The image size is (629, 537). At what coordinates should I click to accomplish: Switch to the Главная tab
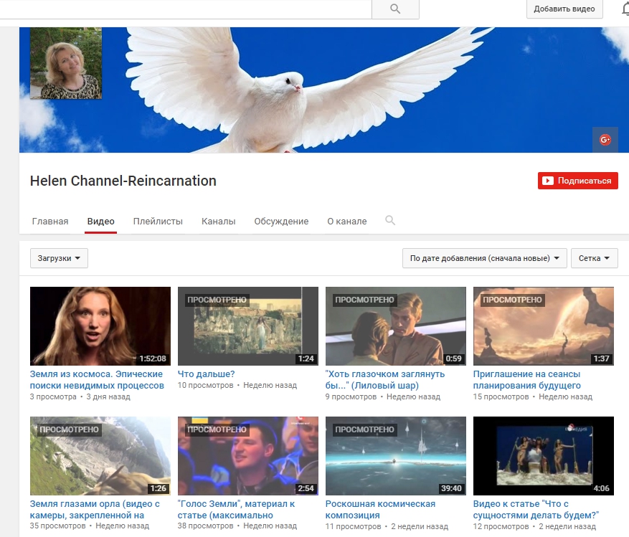50,222
